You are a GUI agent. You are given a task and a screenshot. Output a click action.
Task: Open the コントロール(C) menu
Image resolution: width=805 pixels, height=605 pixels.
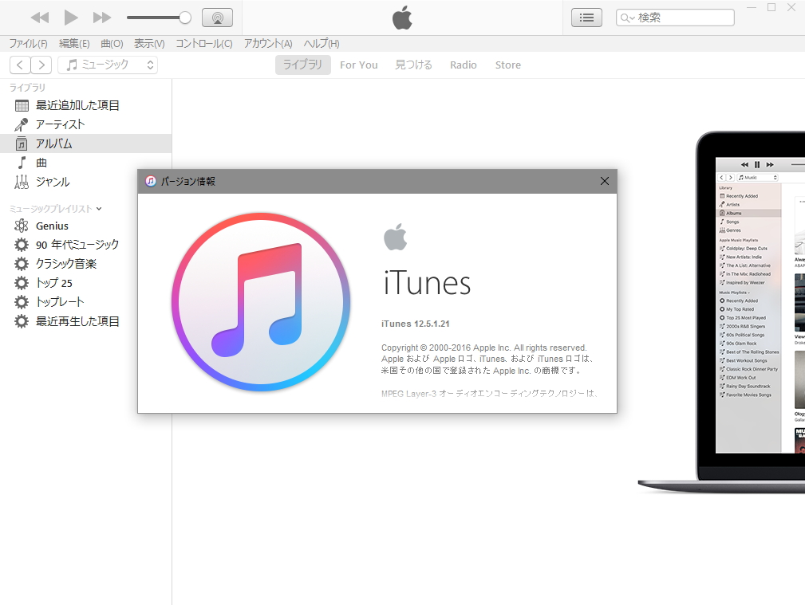[x=203, y=44]
